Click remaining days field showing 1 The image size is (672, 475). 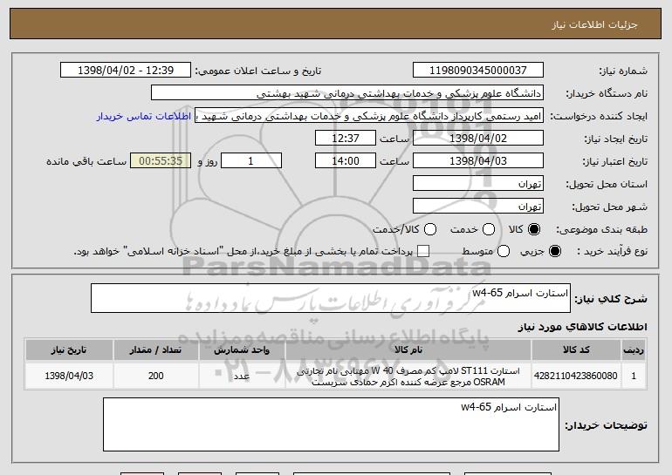(x=251, y=160)
